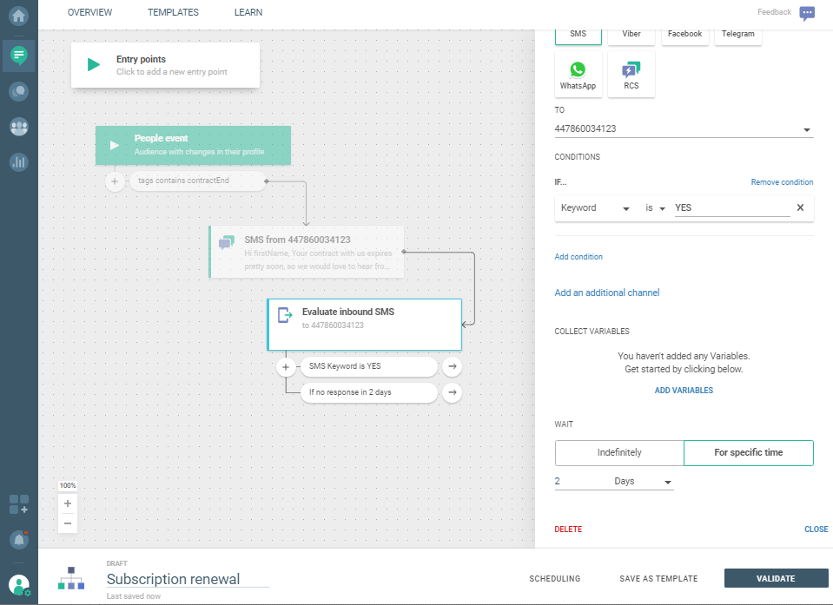Set wait to For specific time

coord(749,453)
